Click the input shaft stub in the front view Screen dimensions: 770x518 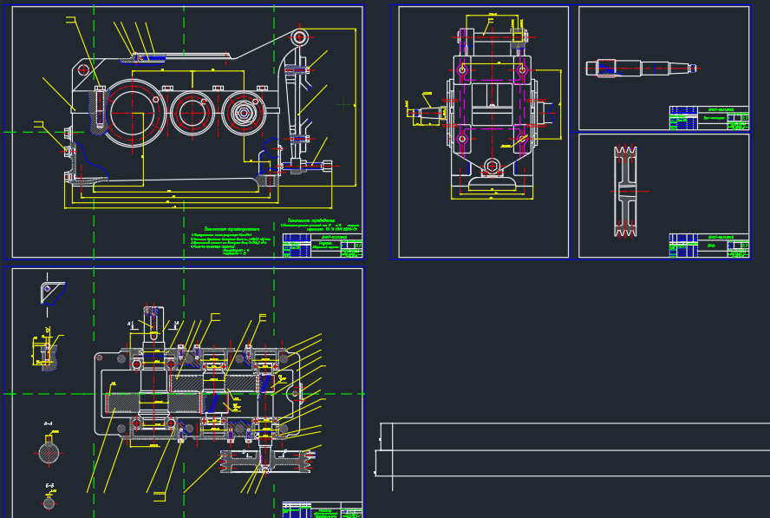tap(426, 113)
